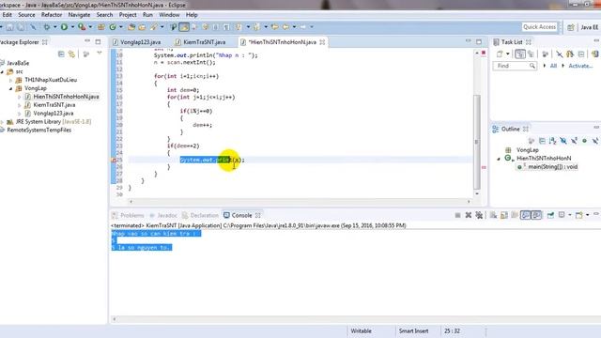Click the Activate... link in Task List

[580, 66]
